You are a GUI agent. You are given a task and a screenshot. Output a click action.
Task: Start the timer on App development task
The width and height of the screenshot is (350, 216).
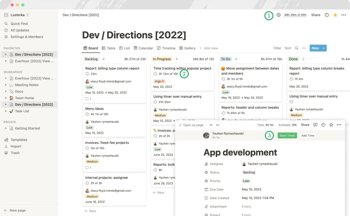click(x=287, y=135)
